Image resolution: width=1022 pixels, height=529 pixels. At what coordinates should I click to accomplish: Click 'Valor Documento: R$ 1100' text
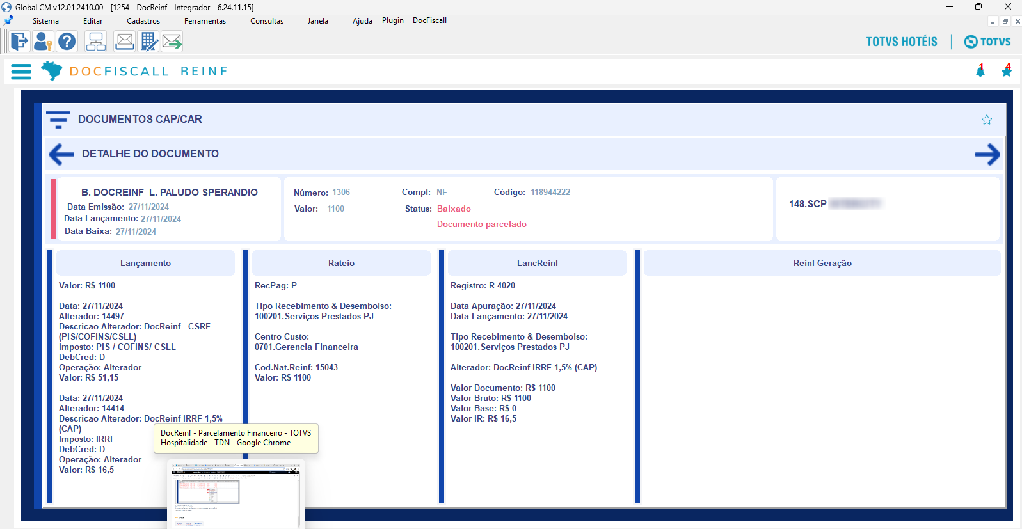[x=503, y=388]
